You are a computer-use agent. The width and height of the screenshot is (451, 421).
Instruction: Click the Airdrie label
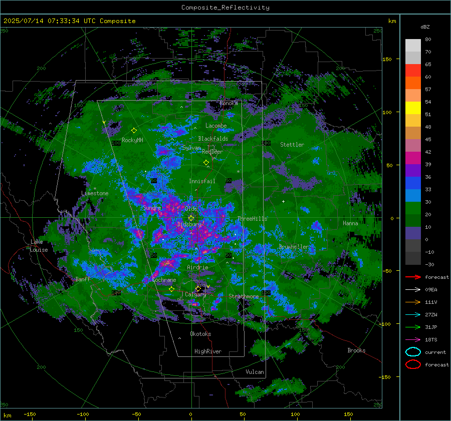[x=197, y=267]
